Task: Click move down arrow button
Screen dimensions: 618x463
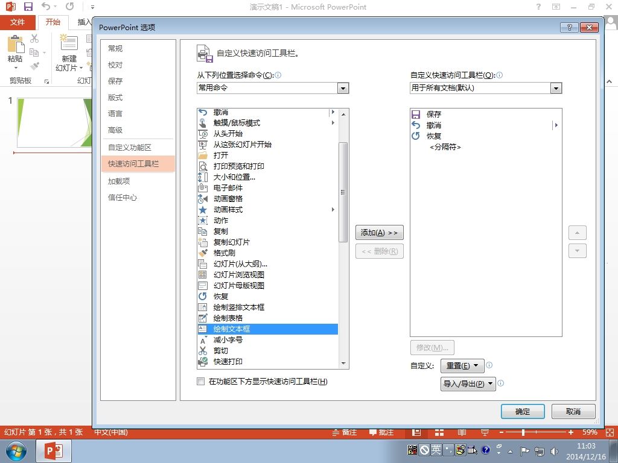Action: tap(578, 251)
